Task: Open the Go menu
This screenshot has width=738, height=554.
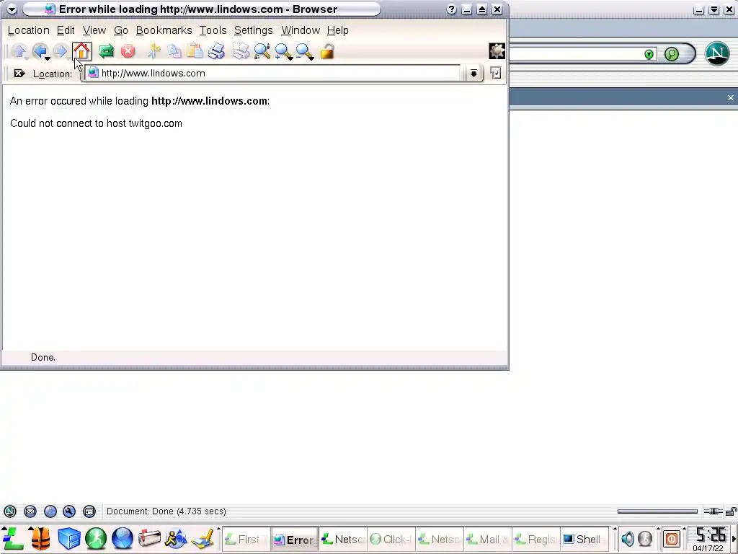Action: [121, 30]
